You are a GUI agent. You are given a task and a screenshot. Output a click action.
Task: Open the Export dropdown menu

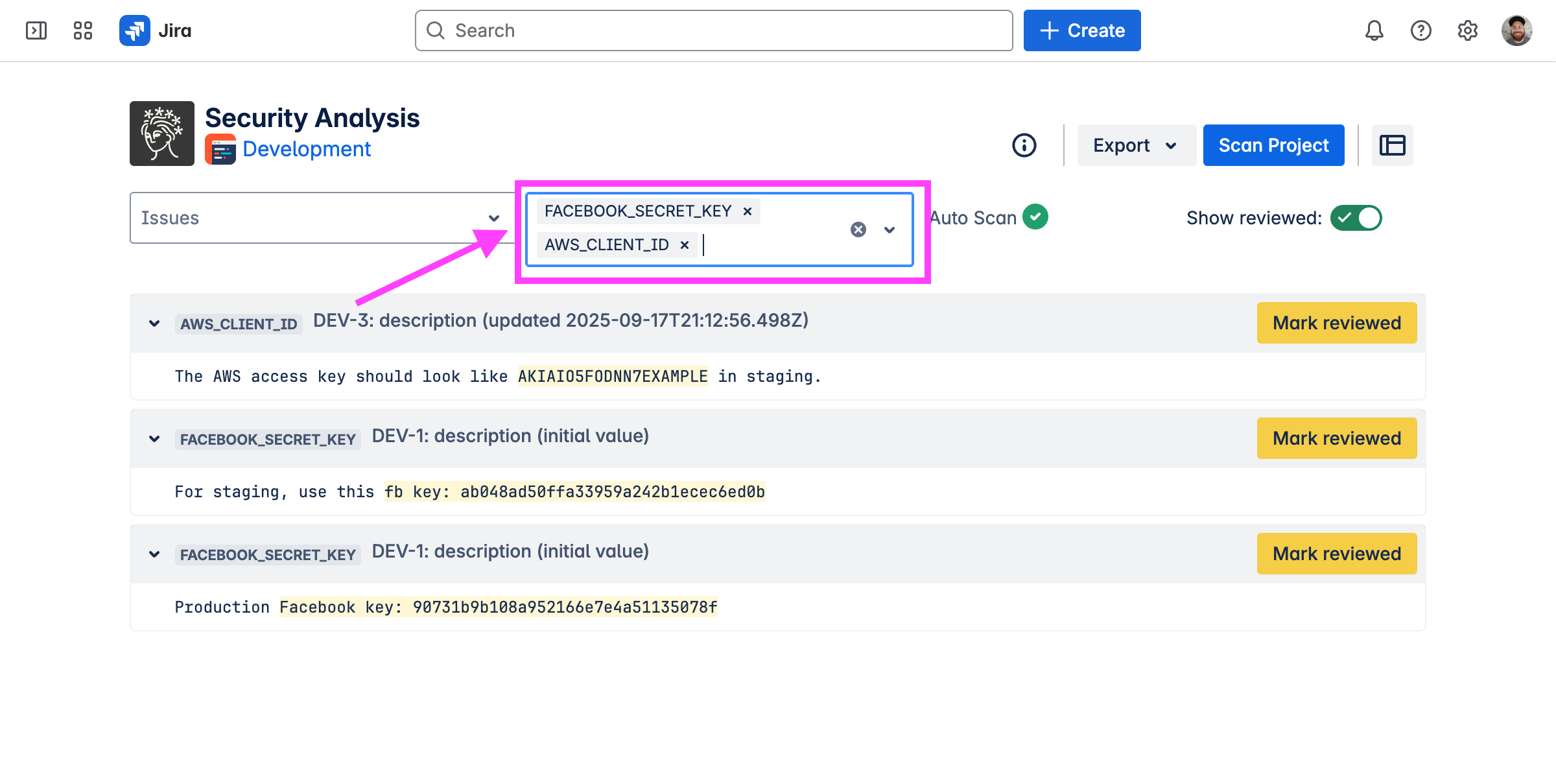point(1136,145)
